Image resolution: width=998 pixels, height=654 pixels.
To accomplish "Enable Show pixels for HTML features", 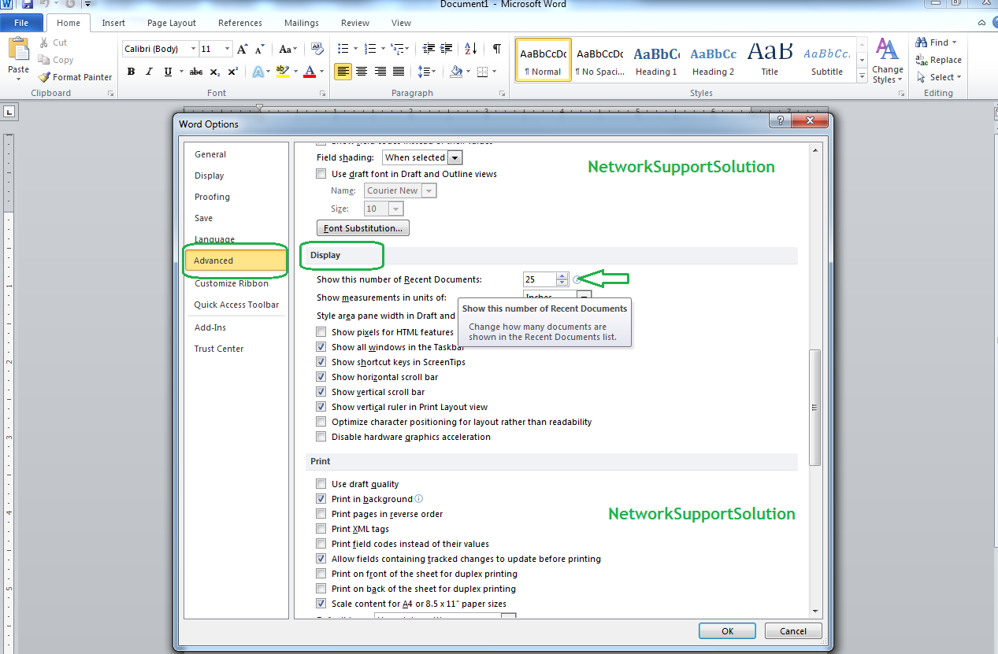I will coord(321,332).
